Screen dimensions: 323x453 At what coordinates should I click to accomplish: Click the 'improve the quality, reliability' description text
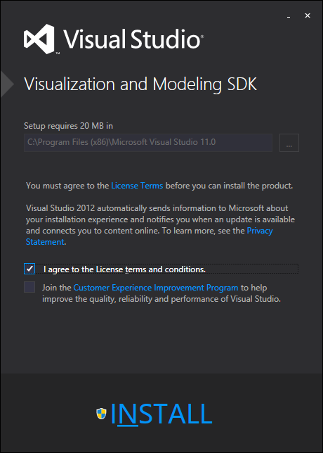pos(161,299)
